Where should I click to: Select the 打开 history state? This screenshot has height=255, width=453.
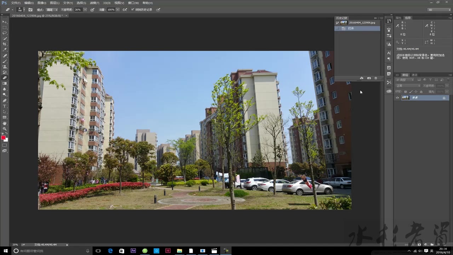pos(357,28)
